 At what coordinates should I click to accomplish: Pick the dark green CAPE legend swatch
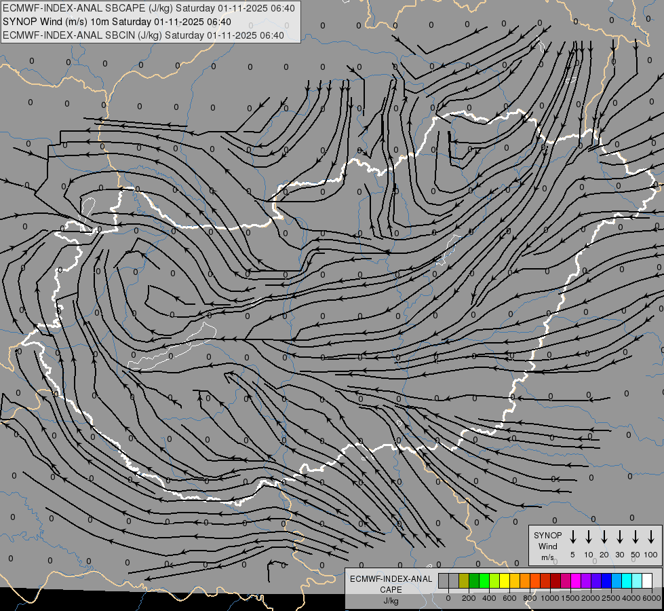(474, 580)
